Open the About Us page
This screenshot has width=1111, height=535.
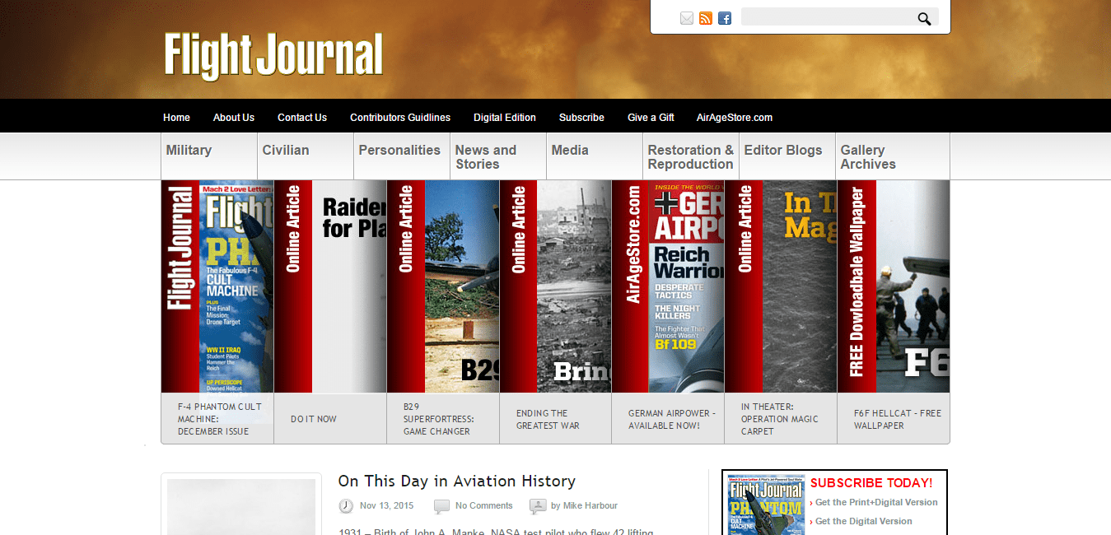[x=234, y=118]
